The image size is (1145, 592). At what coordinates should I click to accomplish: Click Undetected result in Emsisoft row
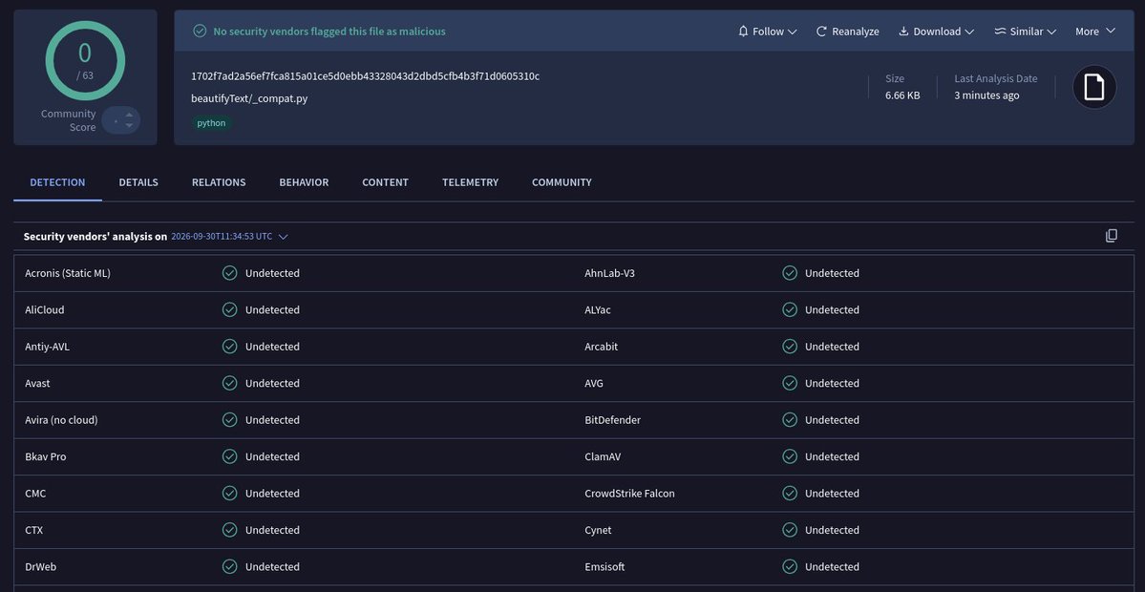pyautogui.click(x=832, y=566)
